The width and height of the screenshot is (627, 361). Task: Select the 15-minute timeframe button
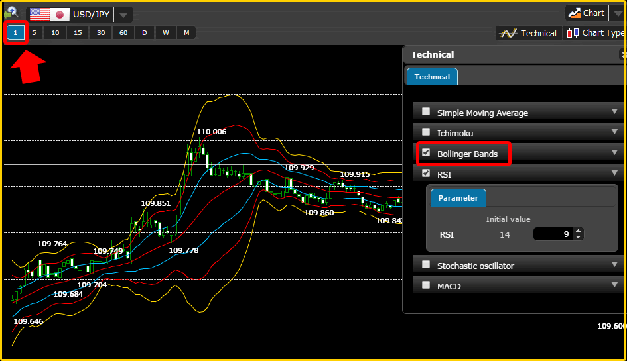tap(78, 32)
